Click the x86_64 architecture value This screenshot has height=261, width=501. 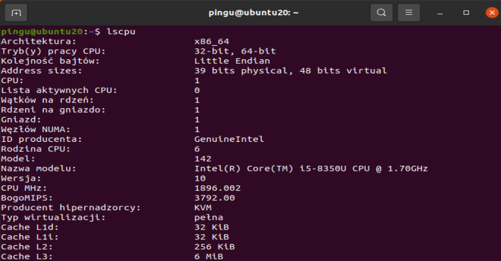tap(211, 41)
